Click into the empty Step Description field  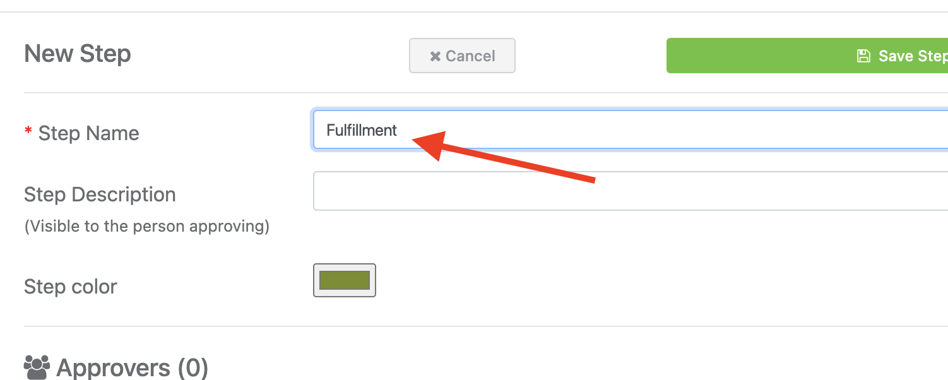pos(631,191)
